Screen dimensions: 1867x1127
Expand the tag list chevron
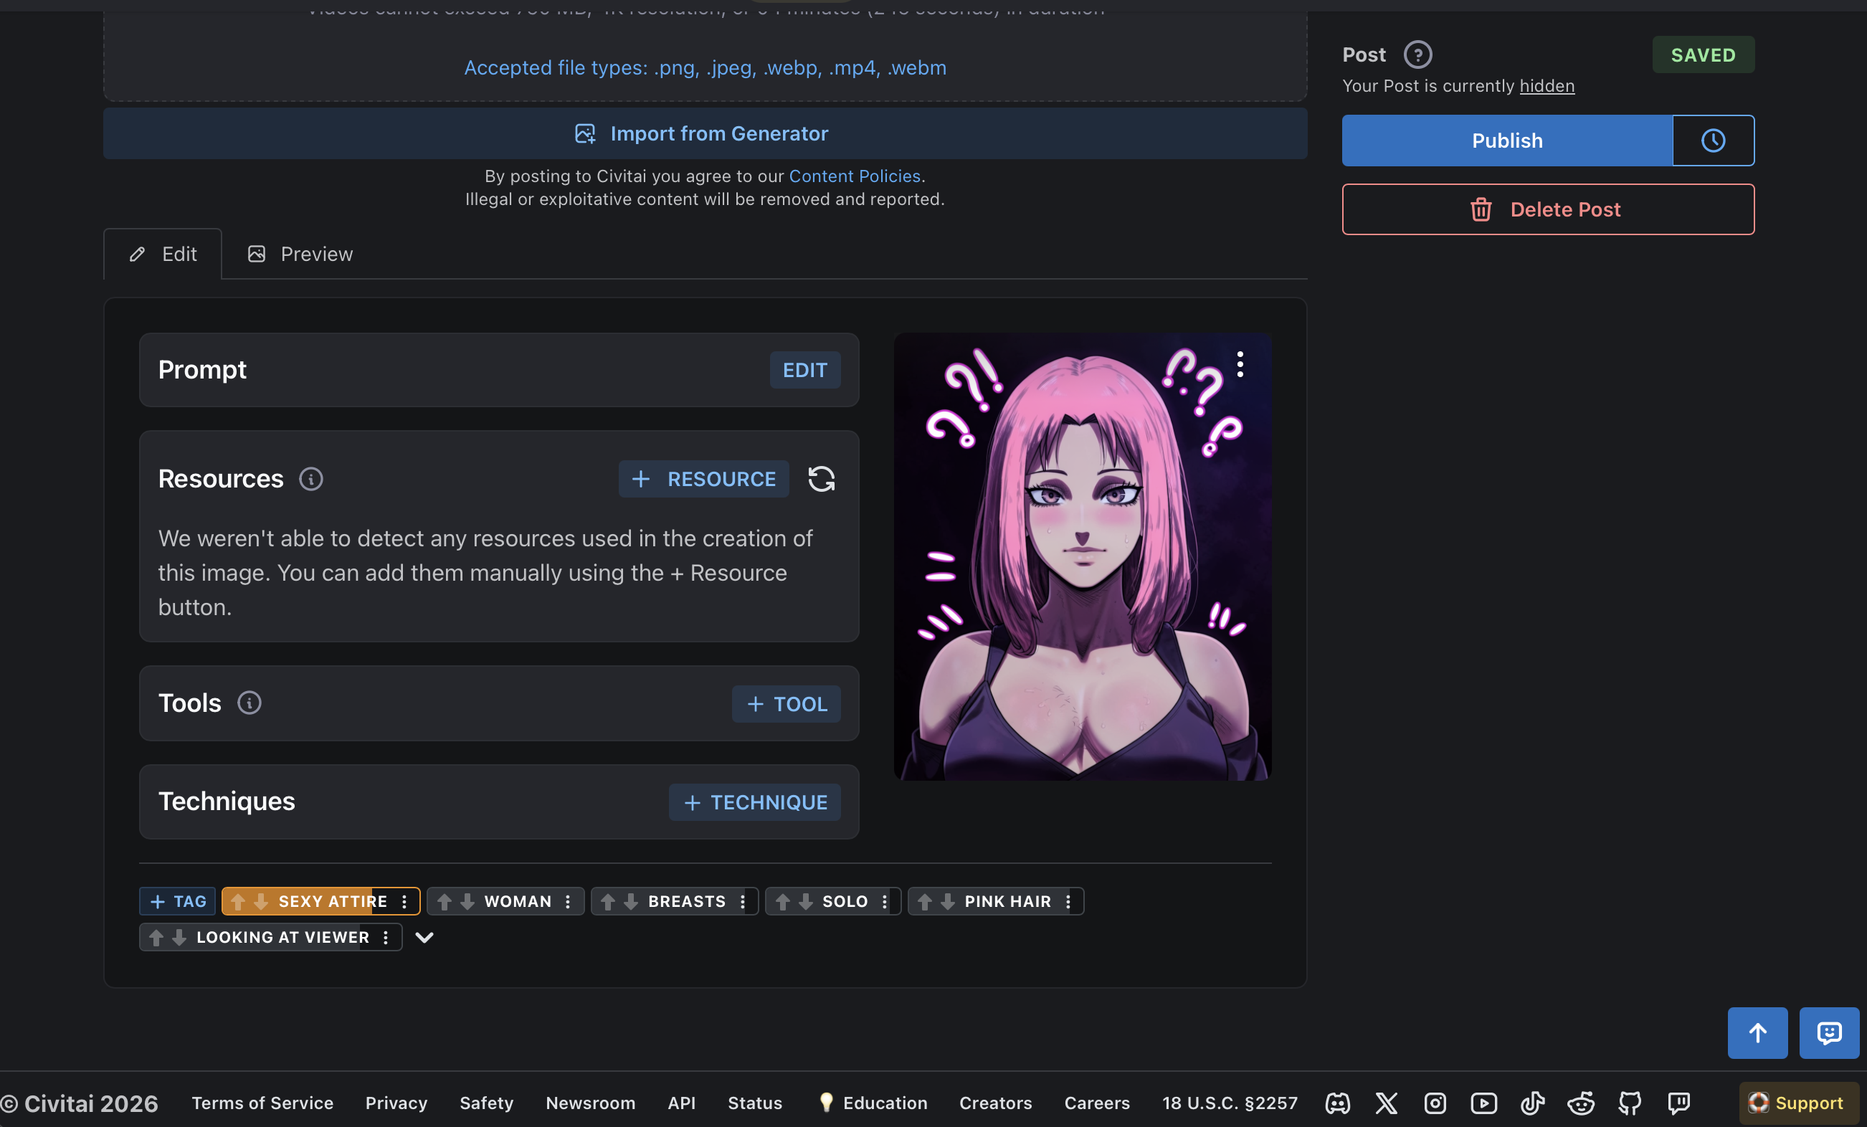click(x=424, y=938)
